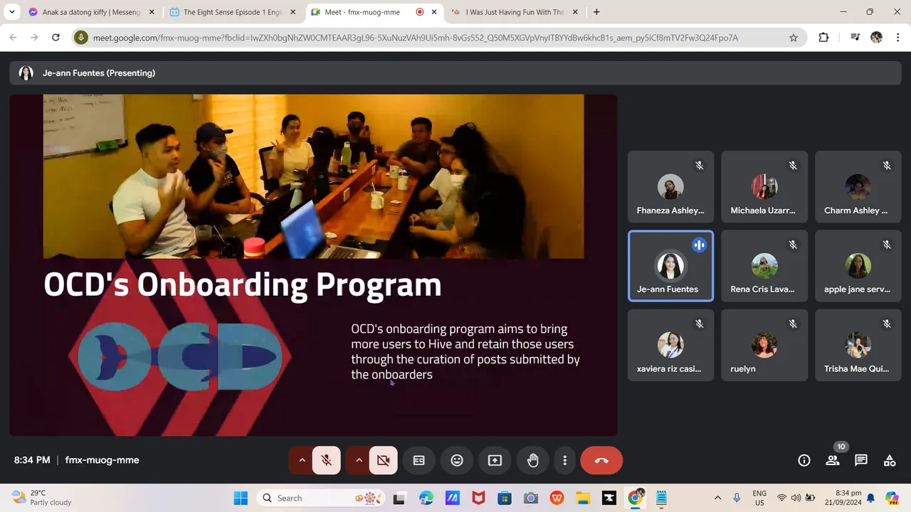Viewport: 911px width, 512px height.
Task: Open weather widget 29°C Partly cloudy
Action: tap(42, 498)
